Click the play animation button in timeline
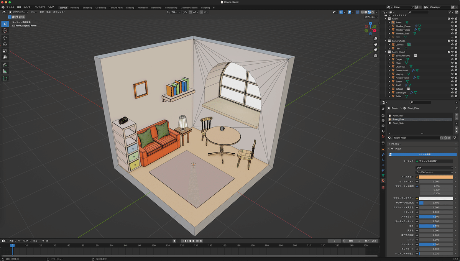Viewport: 460px width, 261px height. 193,241
